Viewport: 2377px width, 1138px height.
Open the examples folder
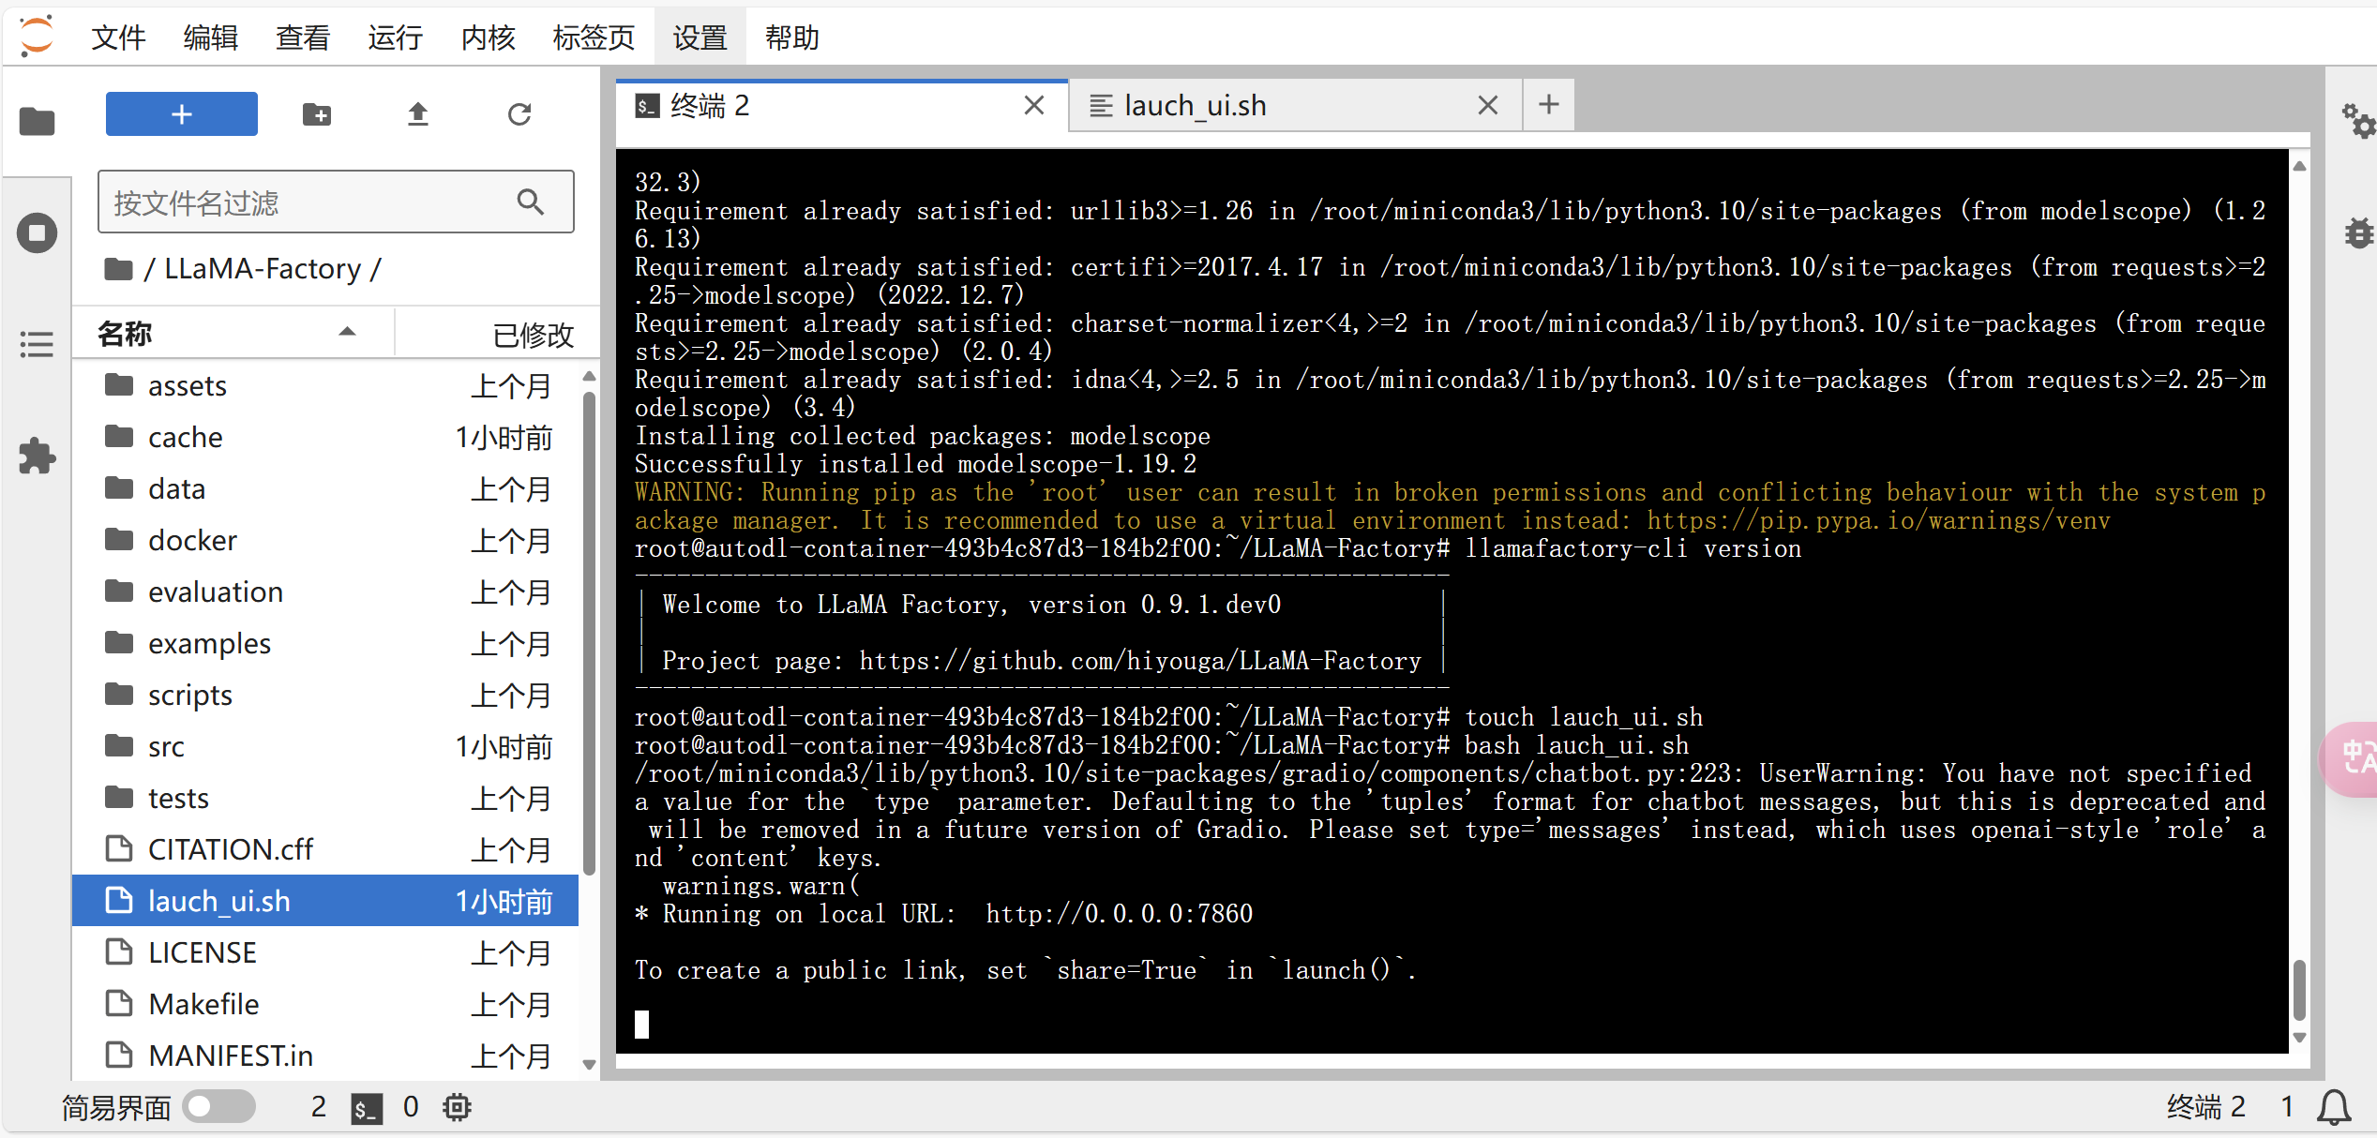pyautogui.click(x=209, y=644)
